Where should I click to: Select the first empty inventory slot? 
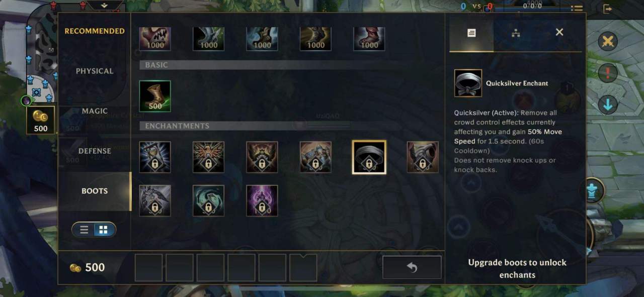pyautogui.click(x=149, y=267)
